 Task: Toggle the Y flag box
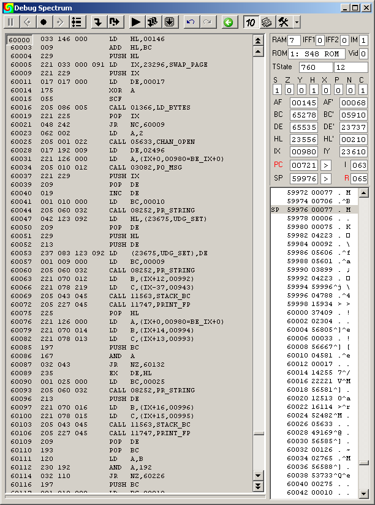click(x=301, y=90)
